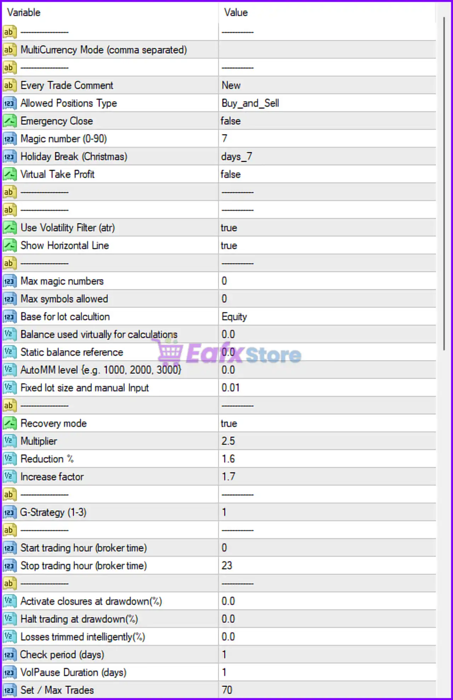Image resolution: width=453 pixels, height=700 pixels.
Task: Click the integer icon beside VolPause Duration
Action: (x=10, y=672)
